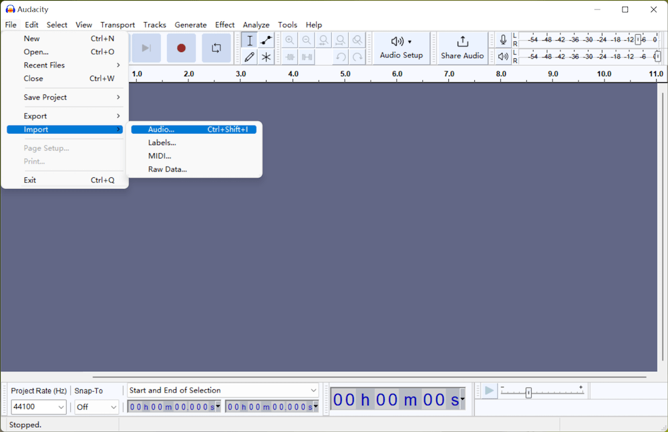This screenshot has height=432, width=668.
Task: Click the large audio position display
Action: click(395, 400)
